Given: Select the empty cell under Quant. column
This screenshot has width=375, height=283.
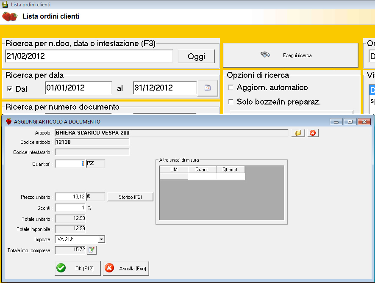Looking at the screenshot, I should pos(202,176).
